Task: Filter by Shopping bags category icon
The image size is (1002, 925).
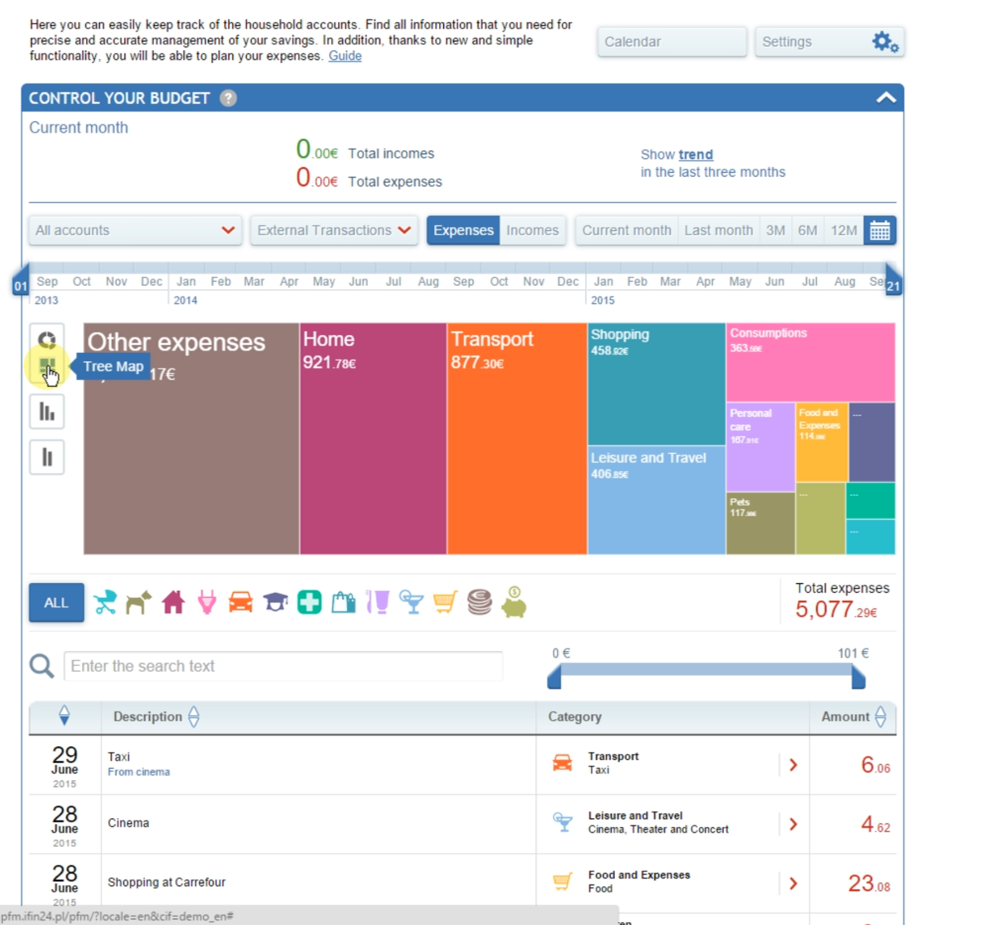Action: click(343, 602)
